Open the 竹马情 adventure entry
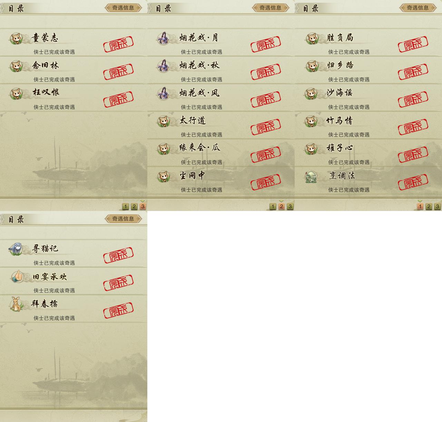 (x=368, y=125)
